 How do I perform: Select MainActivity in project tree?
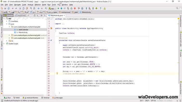pyautogui.click(x=23, y=32)
